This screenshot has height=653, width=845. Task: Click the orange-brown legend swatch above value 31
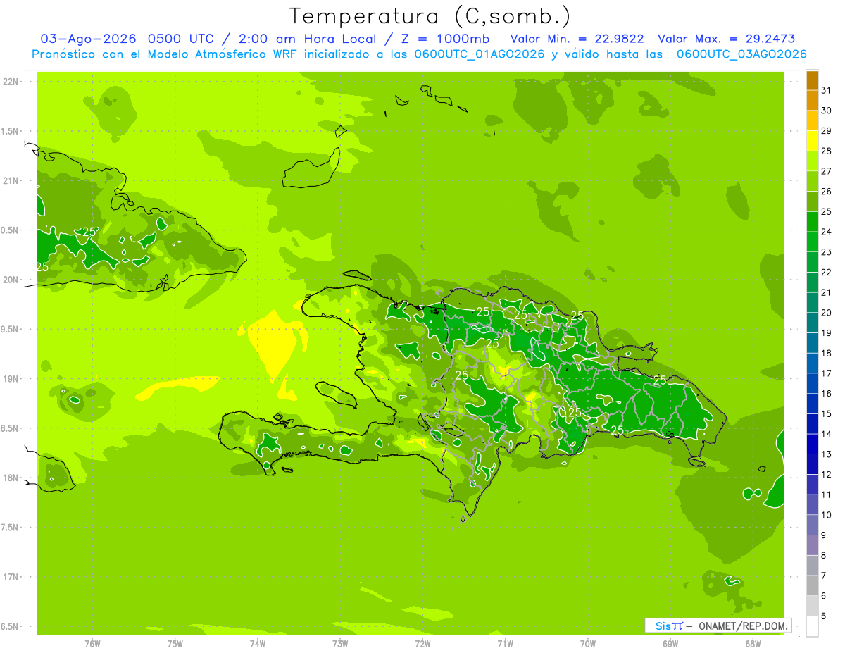812,80
